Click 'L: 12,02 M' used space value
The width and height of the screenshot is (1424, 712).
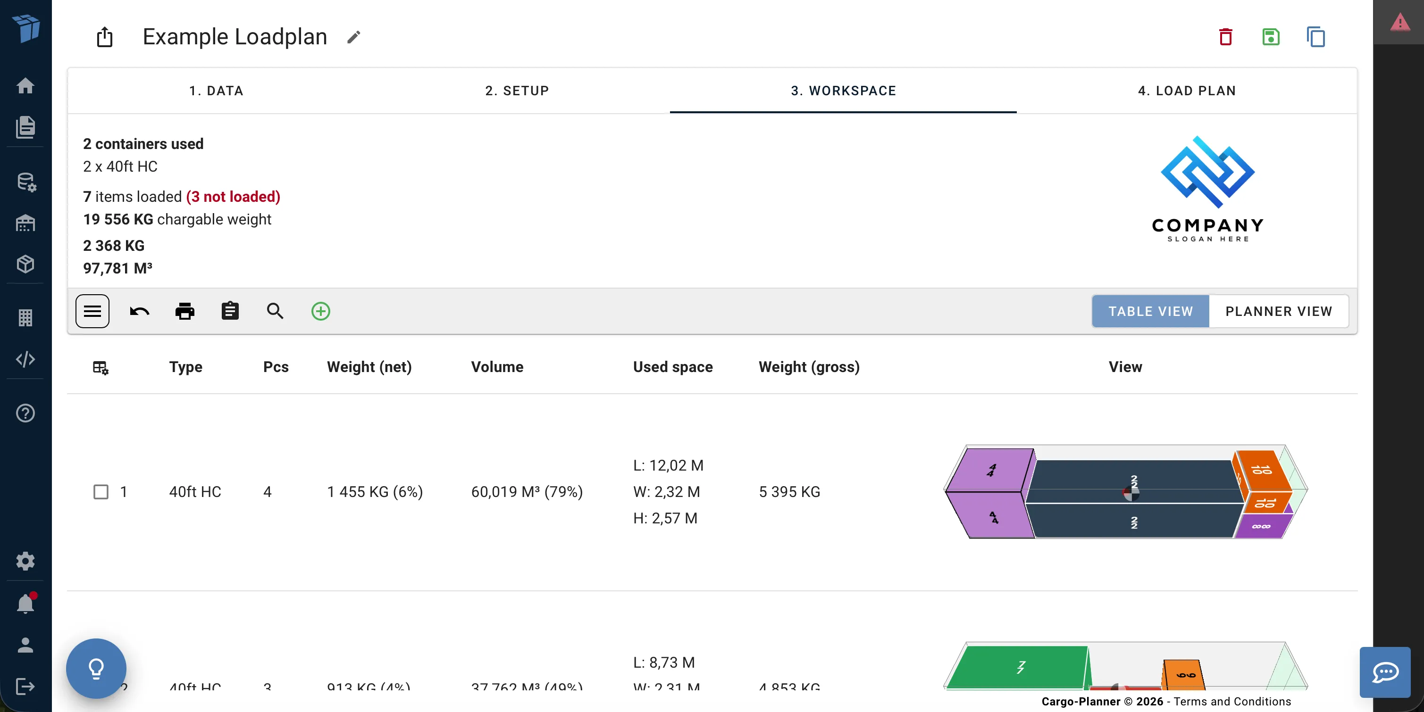pos(668,465)
